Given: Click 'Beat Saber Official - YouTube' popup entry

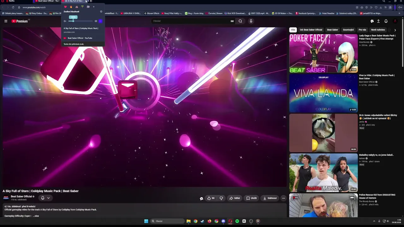Looking at the screenshot, I should [x=80, y=38].
